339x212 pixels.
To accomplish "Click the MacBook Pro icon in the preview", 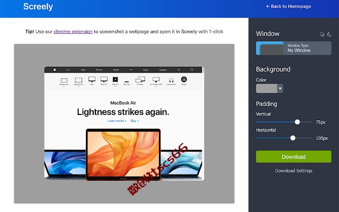I will 78,80.
